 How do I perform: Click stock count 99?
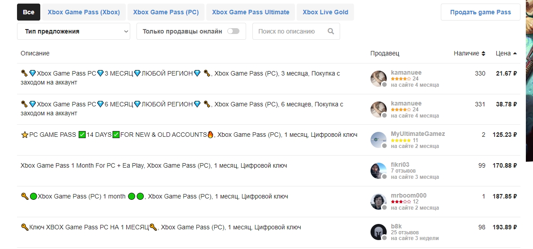482,166
